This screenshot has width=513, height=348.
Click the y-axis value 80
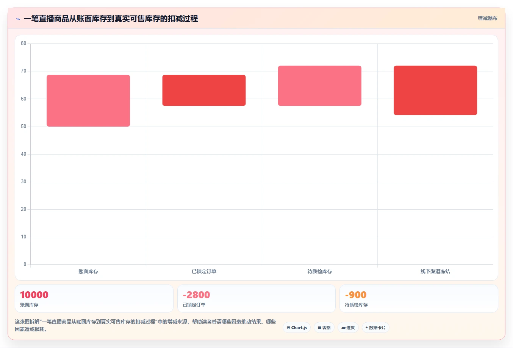tap(23, 43)
